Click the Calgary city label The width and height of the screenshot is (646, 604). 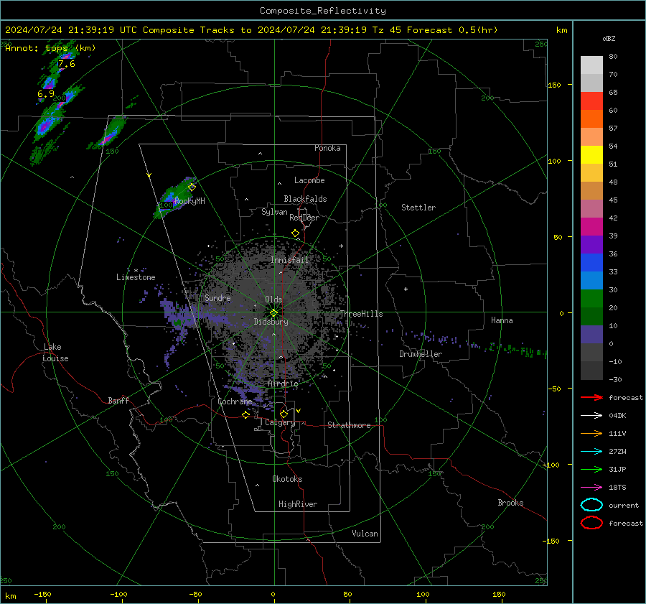[280, 422]
